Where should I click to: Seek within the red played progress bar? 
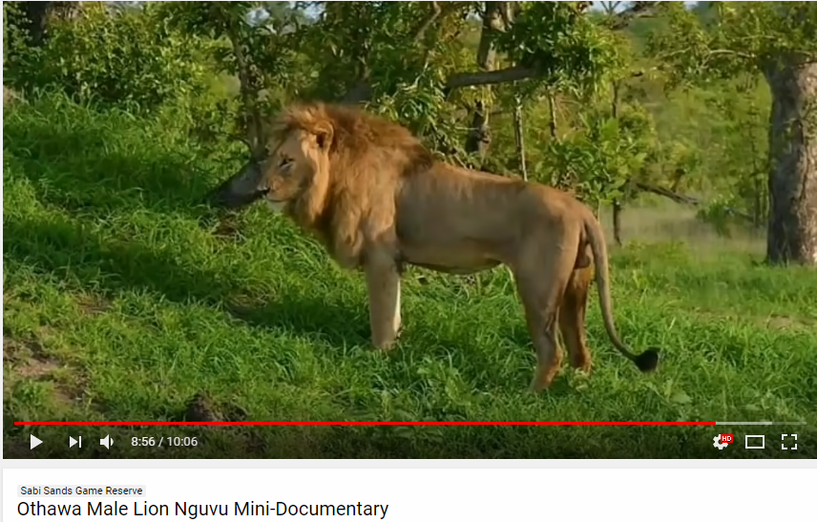point(365,423)
